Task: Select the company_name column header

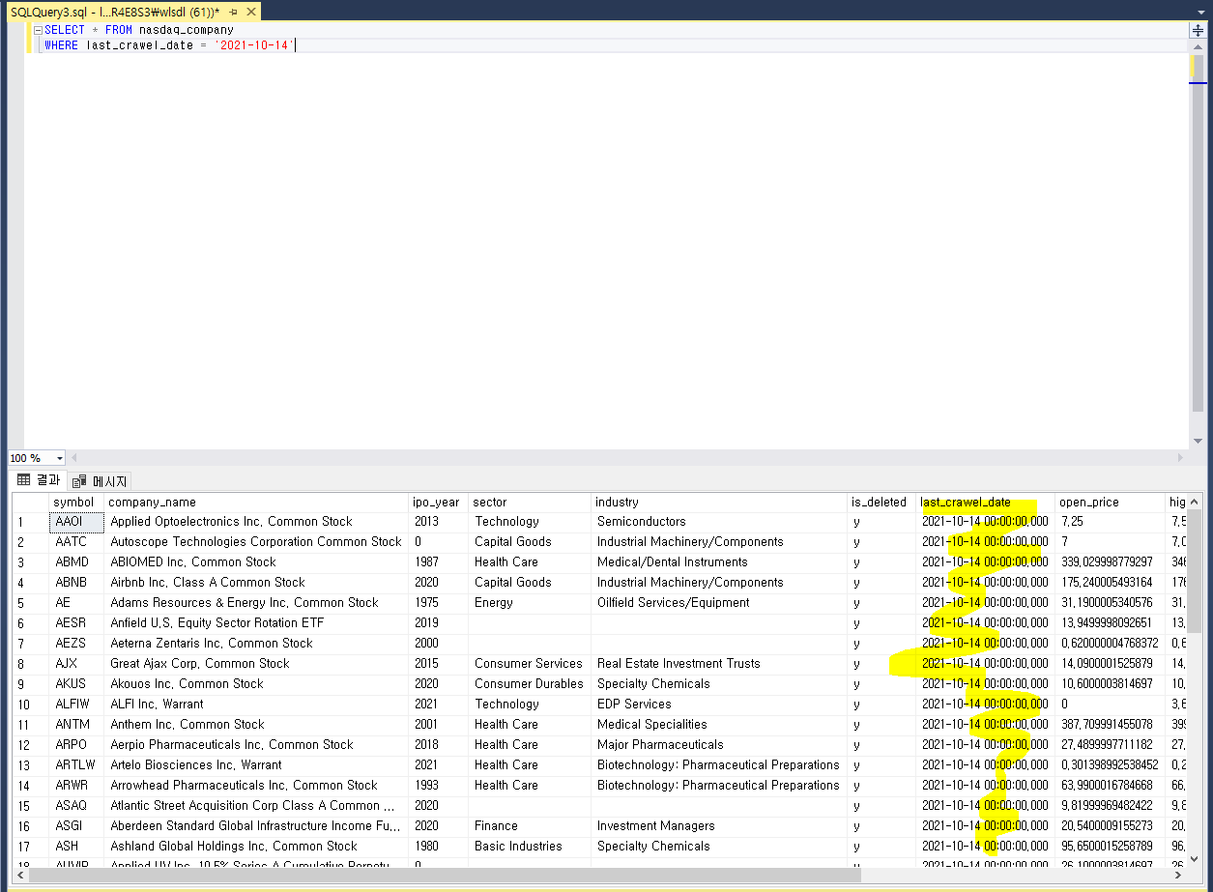Action: [x=256, y=502]
